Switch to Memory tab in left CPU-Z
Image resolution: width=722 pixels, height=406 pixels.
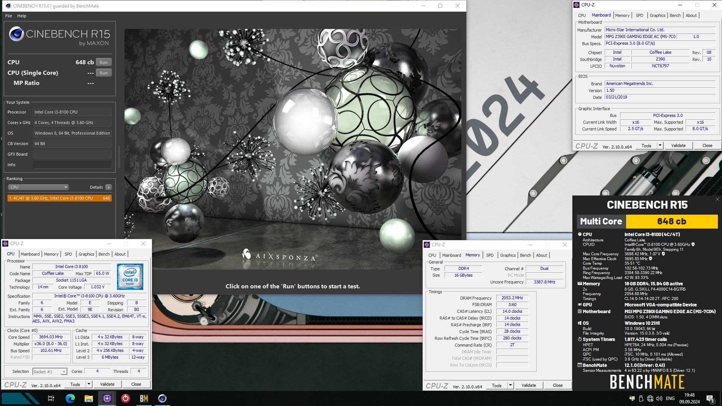coord(51,254)
